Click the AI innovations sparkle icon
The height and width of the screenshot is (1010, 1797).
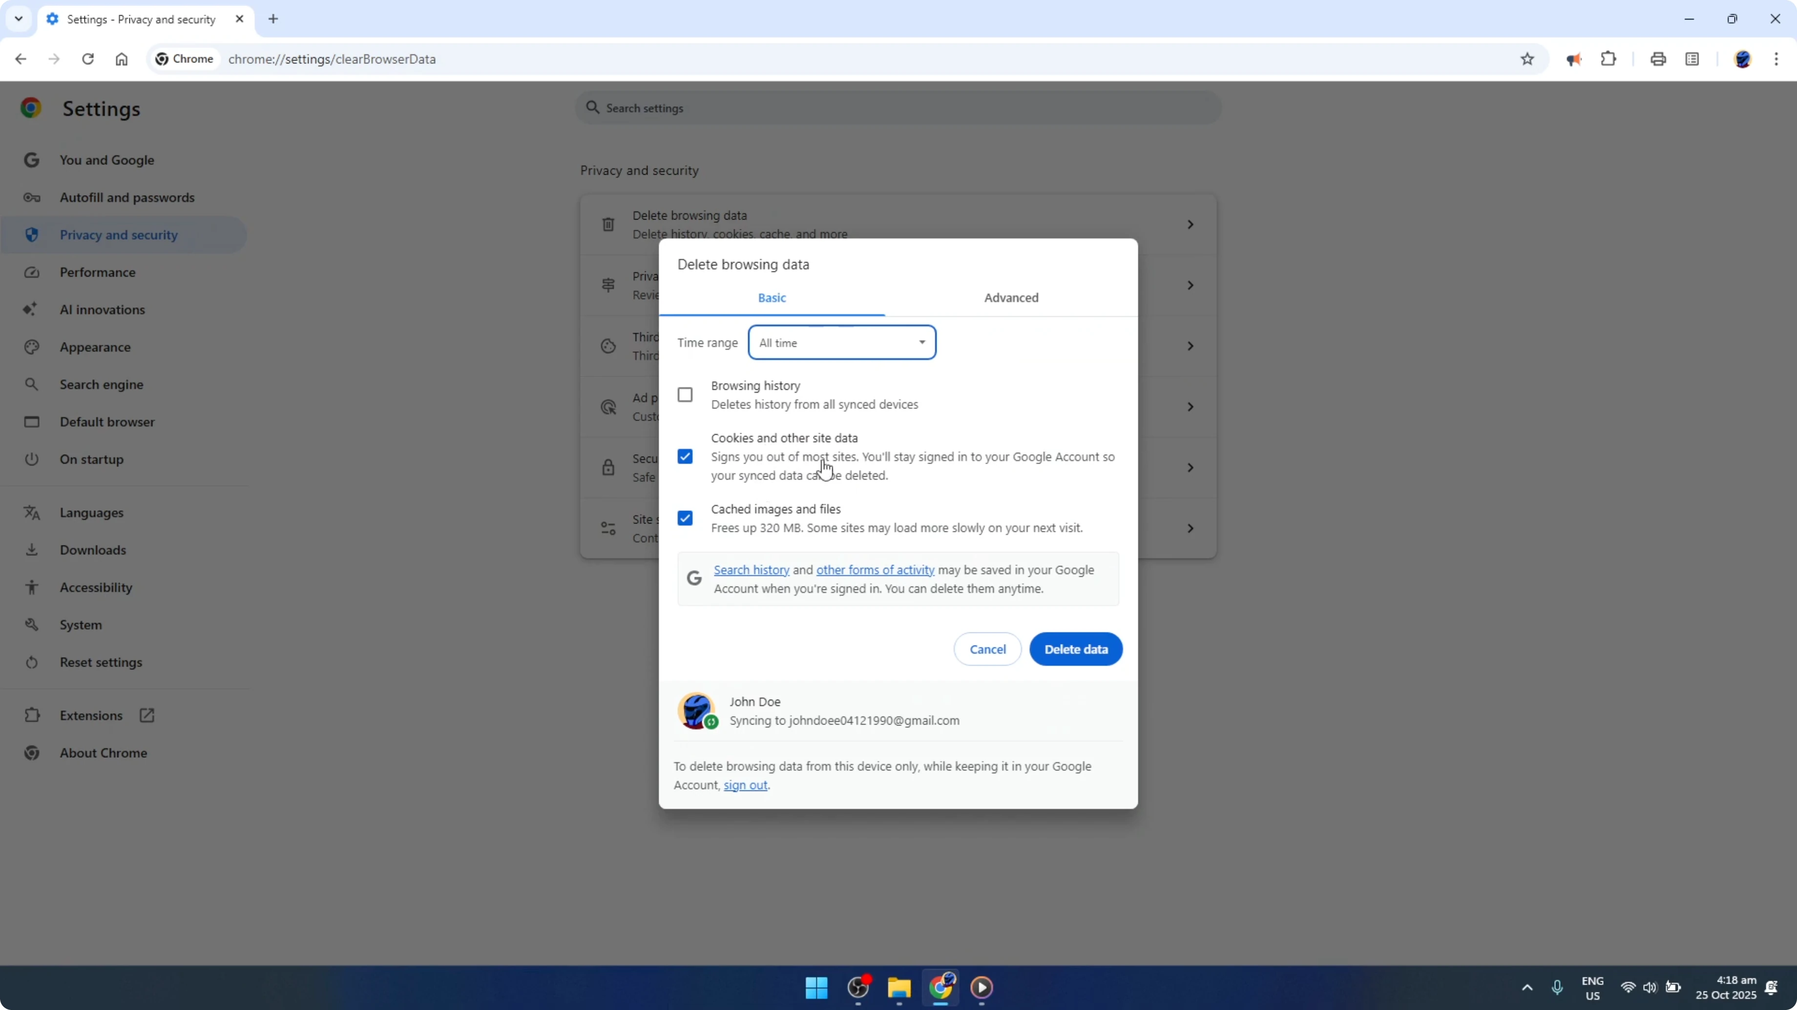31,309
